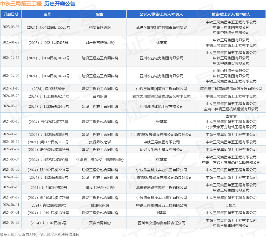Select date cell 2024-04-17
This screenshot has height=237, width=266.
point(11,197)
